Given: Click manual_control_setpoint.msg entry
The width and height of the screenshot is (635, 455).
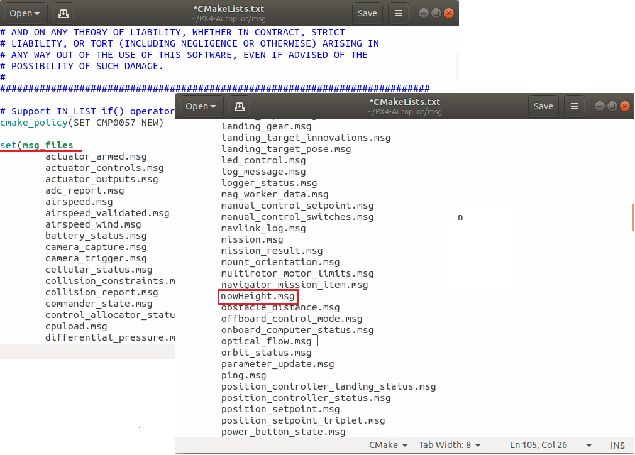Looking at the screenshot, I should pyautogui.click(x=297, y=206).
